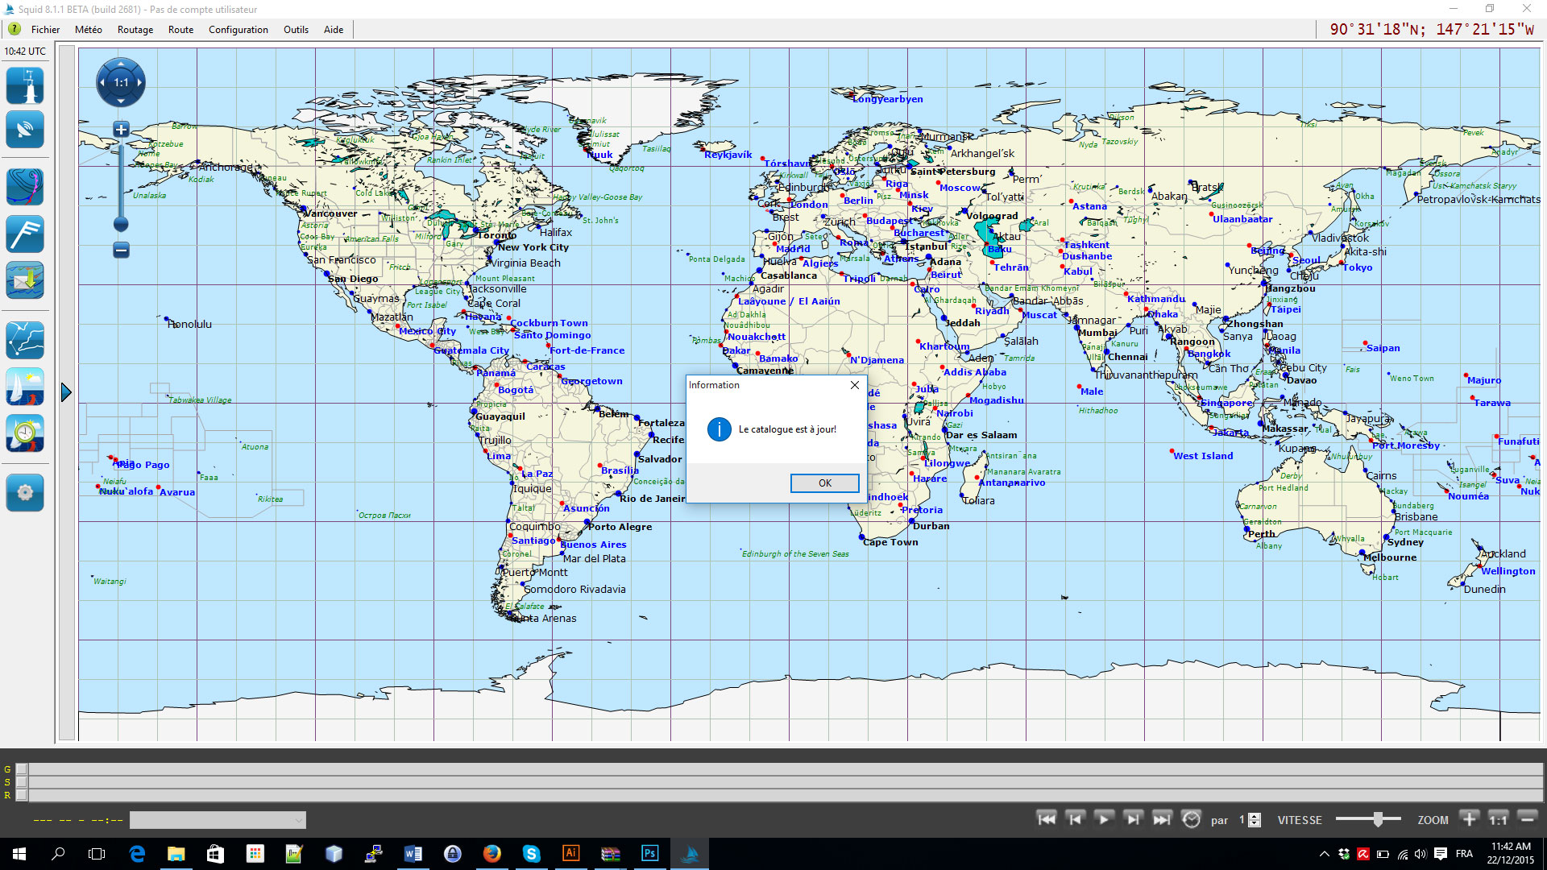Viewport: 1547px width, 870px height.
Task: Open the sailboat weather routing tool
Action: click(x=25, y=387)
